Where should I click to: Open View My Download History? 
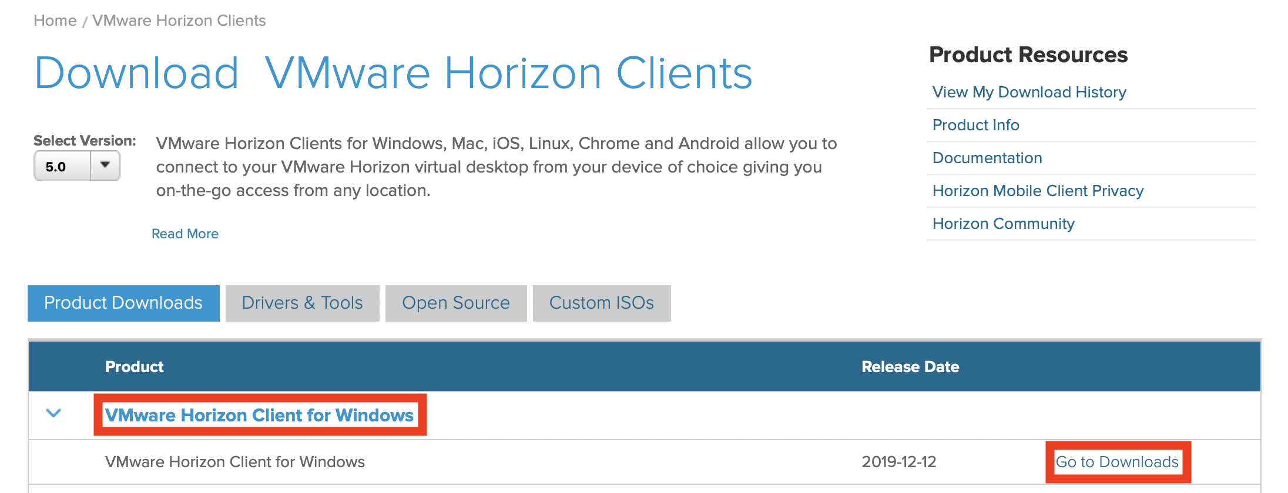tap(1029, 92)
